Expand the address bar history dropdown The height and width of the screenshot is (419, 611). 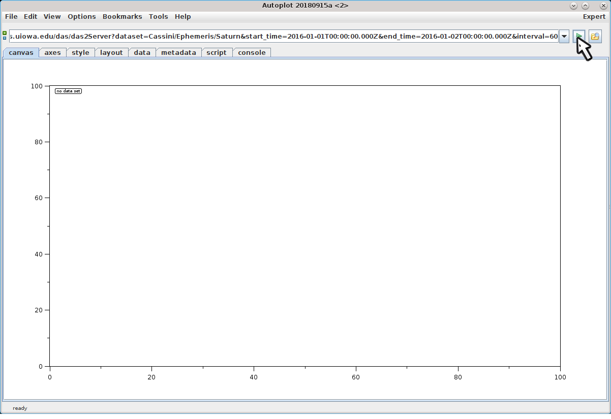(564, 37)
